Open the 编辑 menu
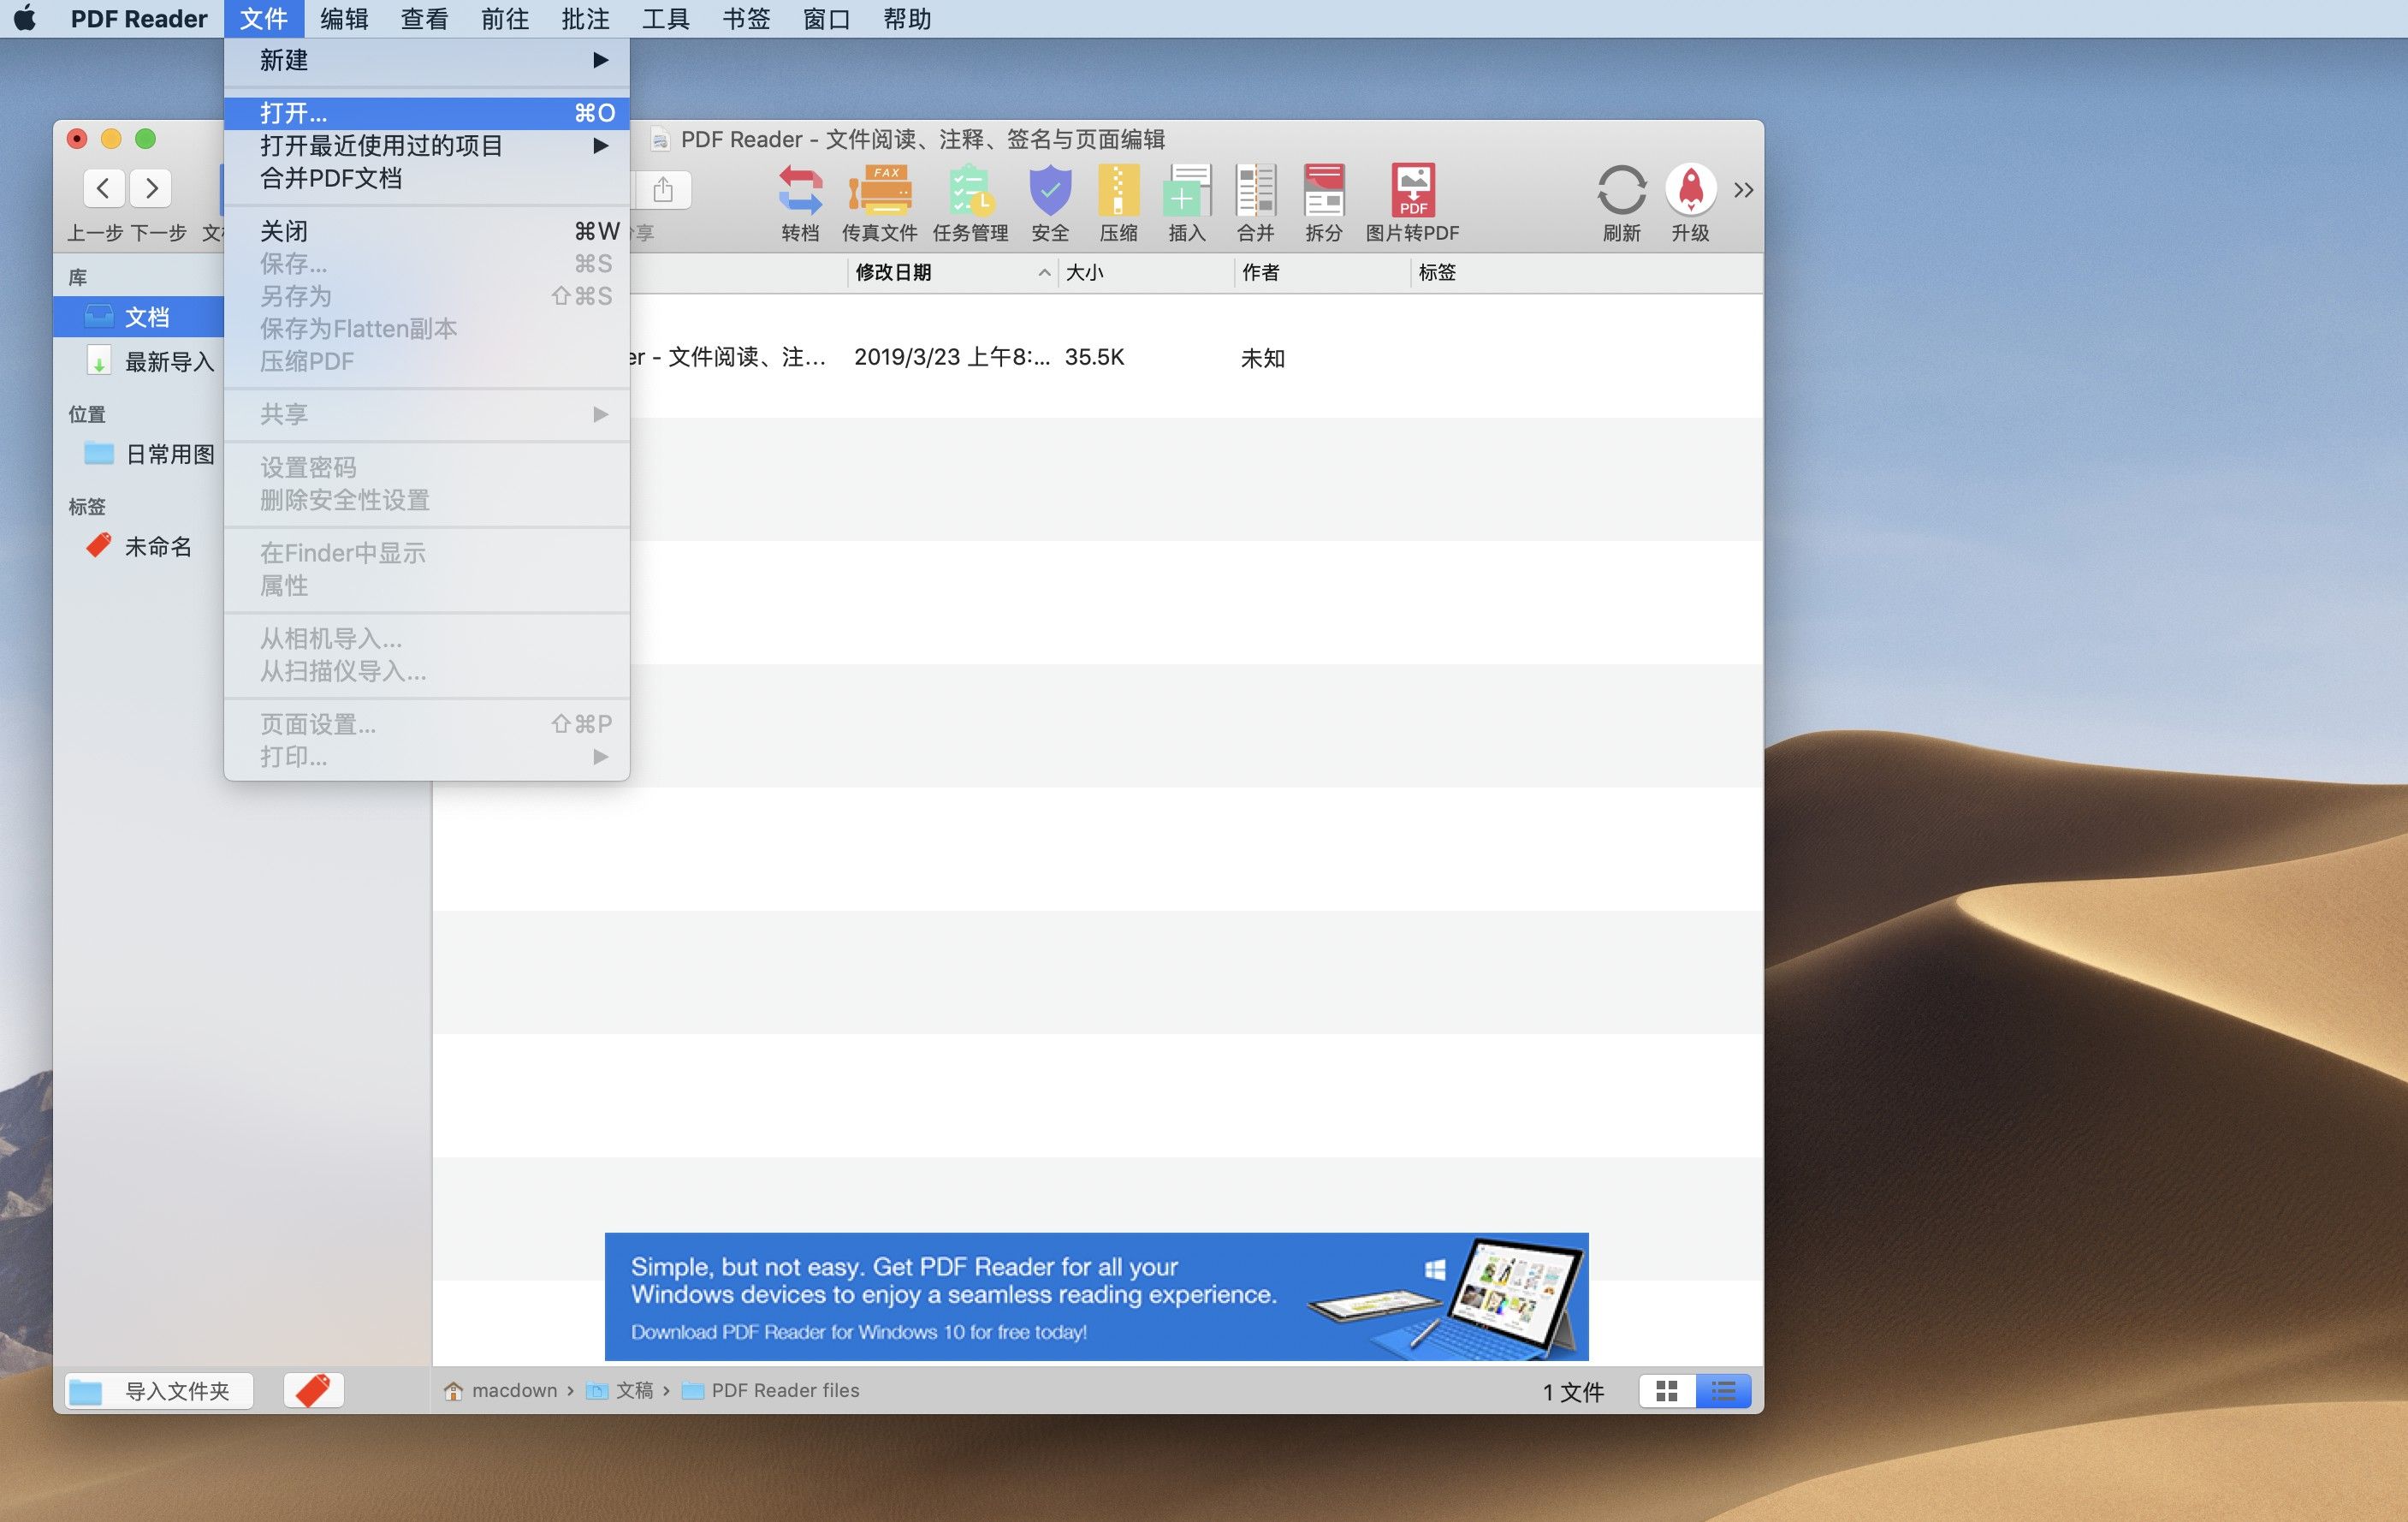The height and width of the screenshot is (1522, 2408). click(x=344, y=18)
